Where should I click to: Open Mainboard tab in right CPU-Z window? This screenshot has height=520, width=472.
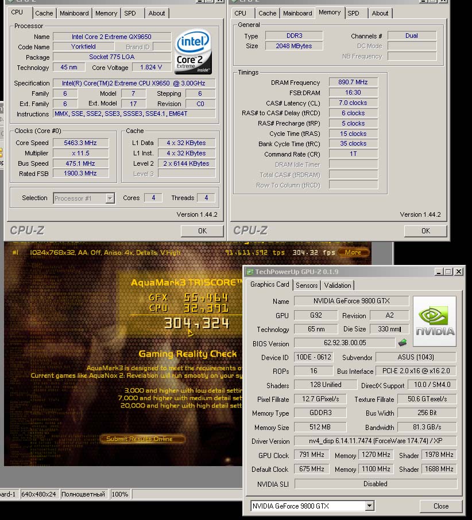click(x=297, y=13)
